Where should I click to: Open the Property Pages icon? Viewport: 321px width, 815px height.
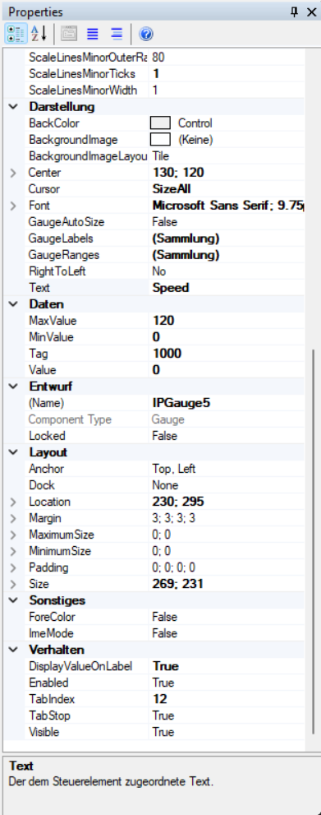coord(68,34)
